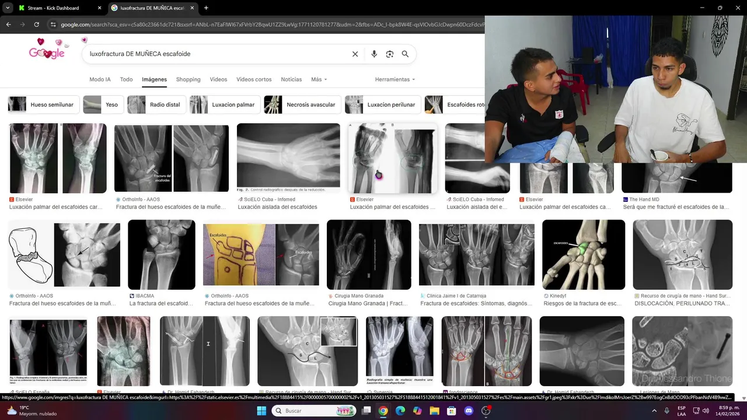Image resolution: width=747 pixels, height=420 pixels.
Task: Open 'Riesgos de la fractura de esc...' link
Action: point(582,303)
